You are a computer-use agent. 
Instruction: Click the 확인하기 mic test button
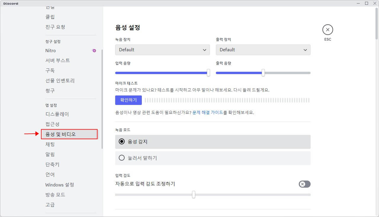(x=128, y=100)
